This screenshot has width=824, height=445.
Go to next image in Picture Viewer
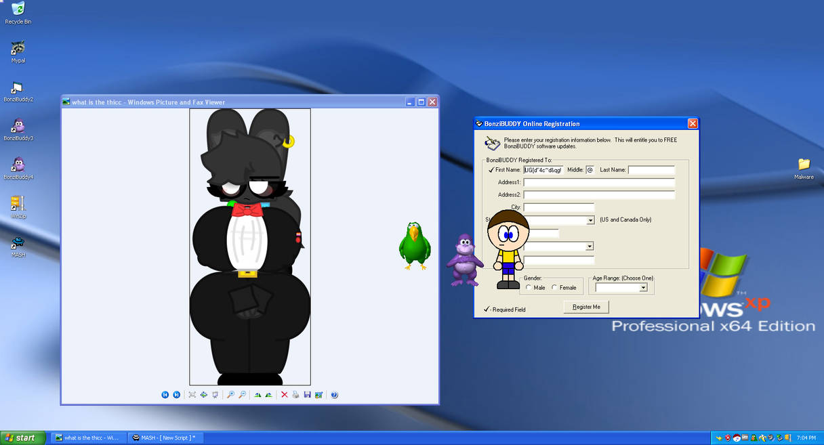pyautogui.click(x=177, y=395)
